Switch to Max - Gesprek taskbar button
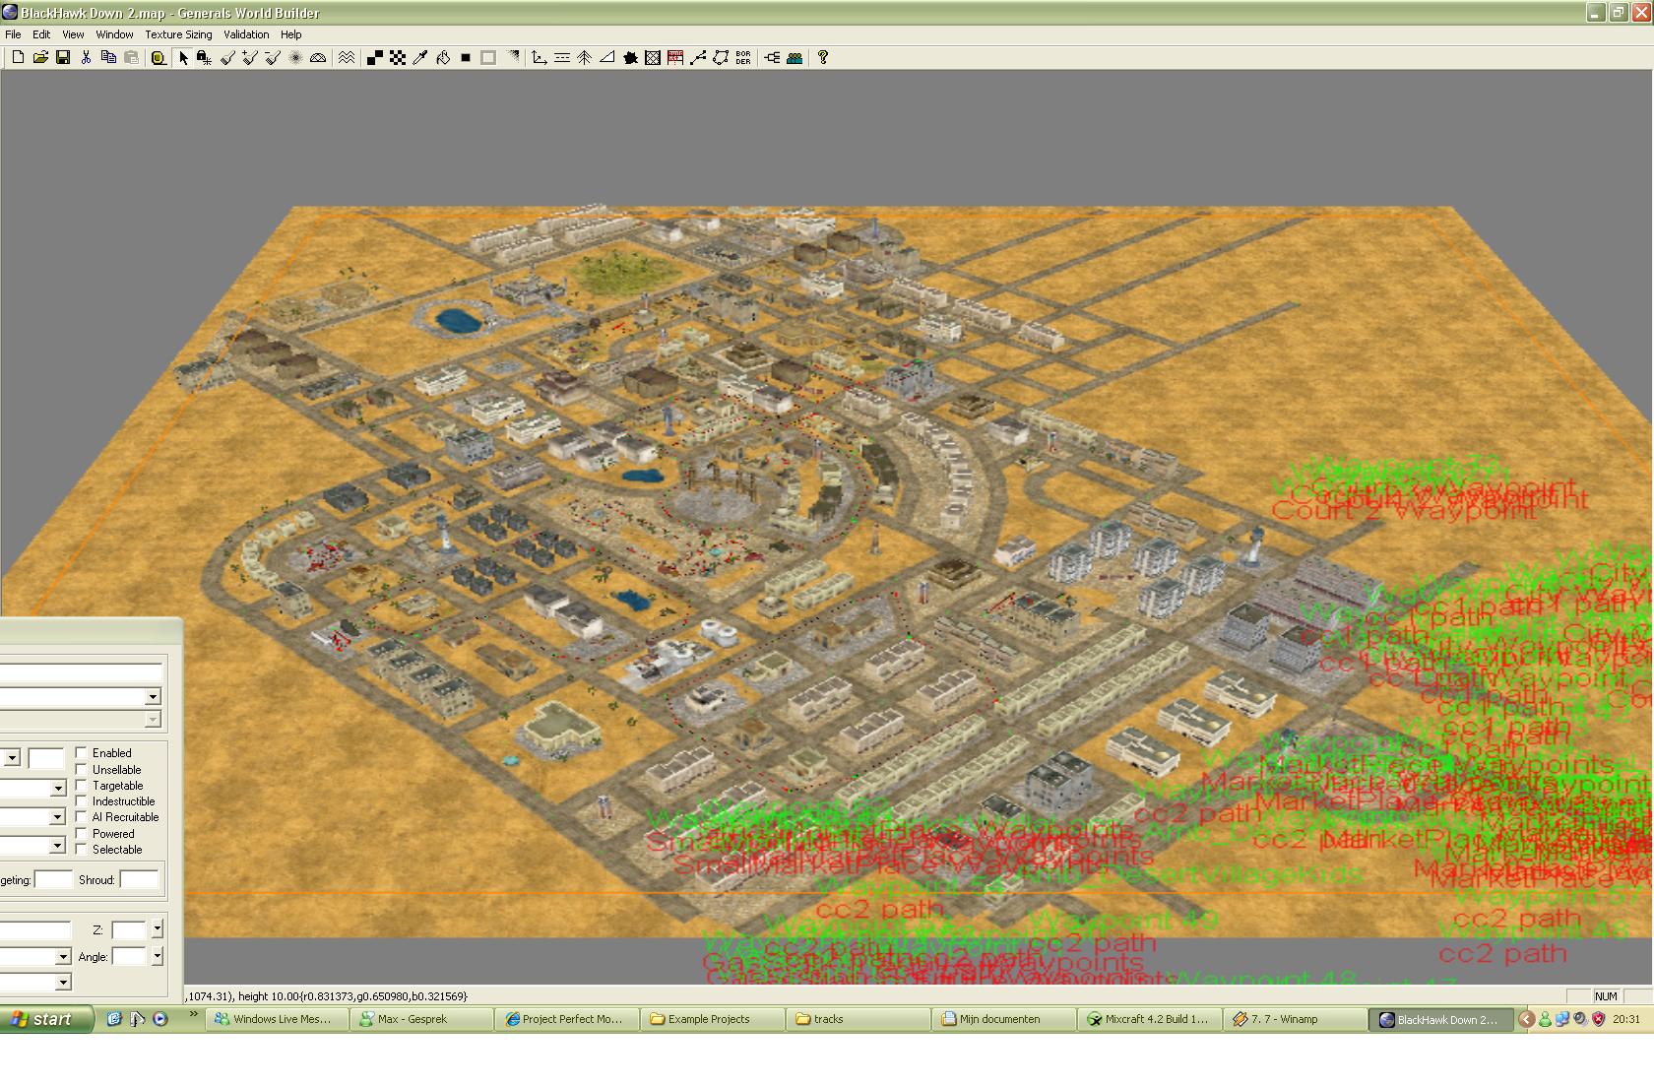The image size is (1654, 1086). tap(422, 1019)
